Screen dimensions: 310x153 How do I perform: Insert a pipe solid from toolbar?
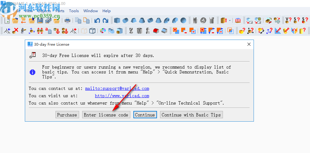click(x=150, y=20)
